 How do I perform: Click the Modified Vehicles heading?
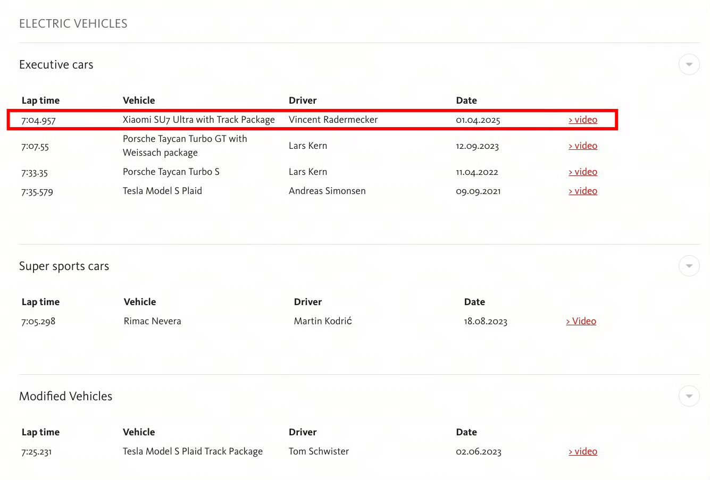click(x=66, y=397)
